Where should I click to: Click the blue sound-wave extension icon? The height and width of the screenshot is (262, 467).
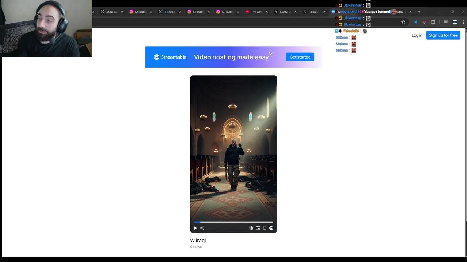(415, 22)
